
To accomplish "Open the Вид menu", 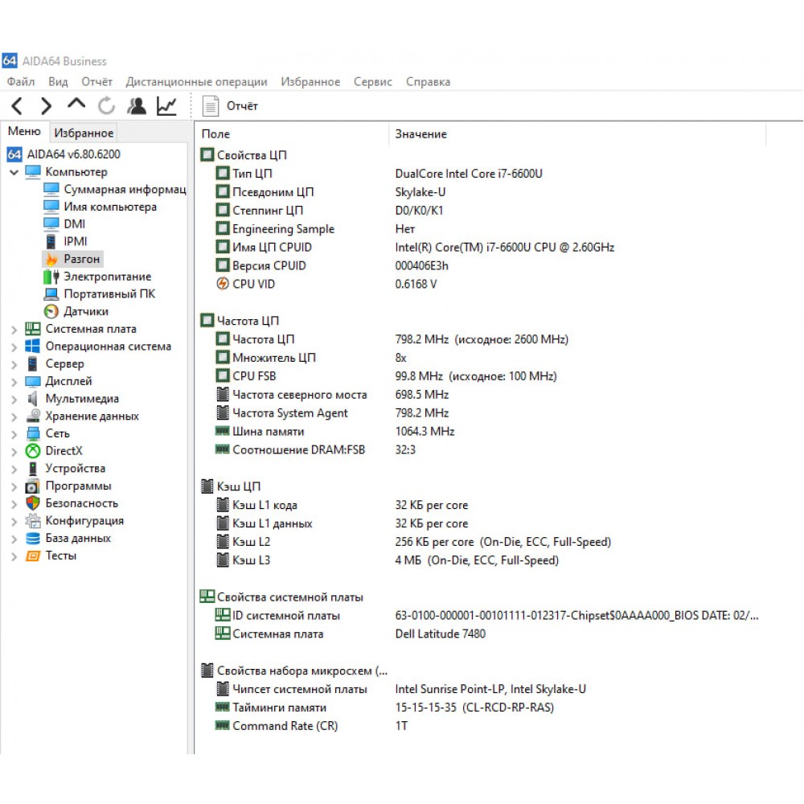I will click(58, 81).
